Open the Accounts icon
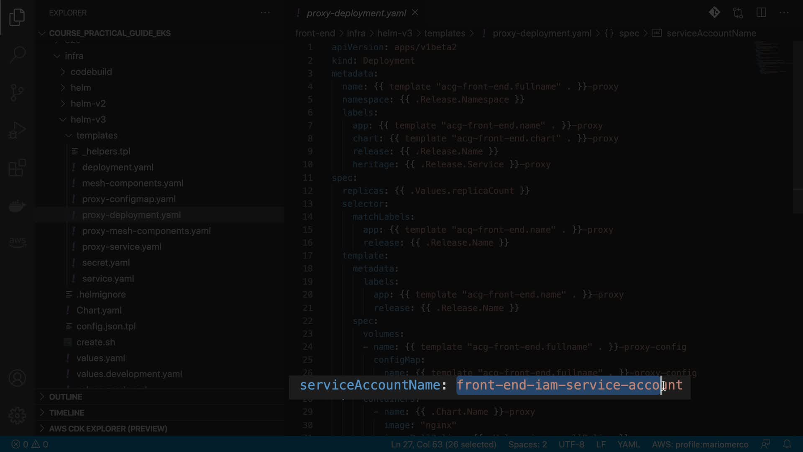The height and width of the screenshot is (452, 803). 17,378
